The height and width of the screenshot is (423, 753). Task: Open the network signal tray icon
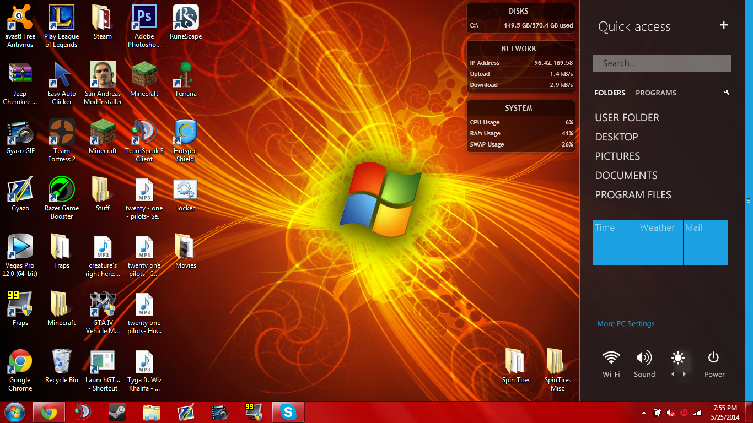point(697,413)
